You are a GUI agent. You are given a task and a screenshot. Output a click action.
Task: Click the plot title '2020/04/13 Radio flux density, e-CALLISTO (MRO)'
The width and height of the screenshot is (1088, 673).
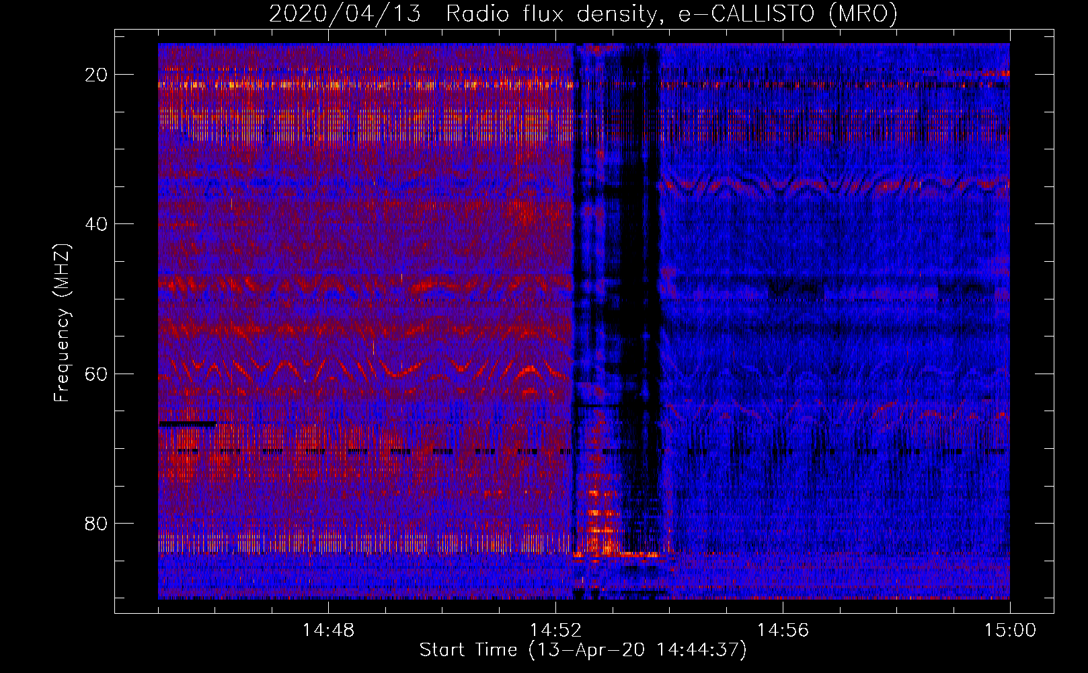(583, 13)
